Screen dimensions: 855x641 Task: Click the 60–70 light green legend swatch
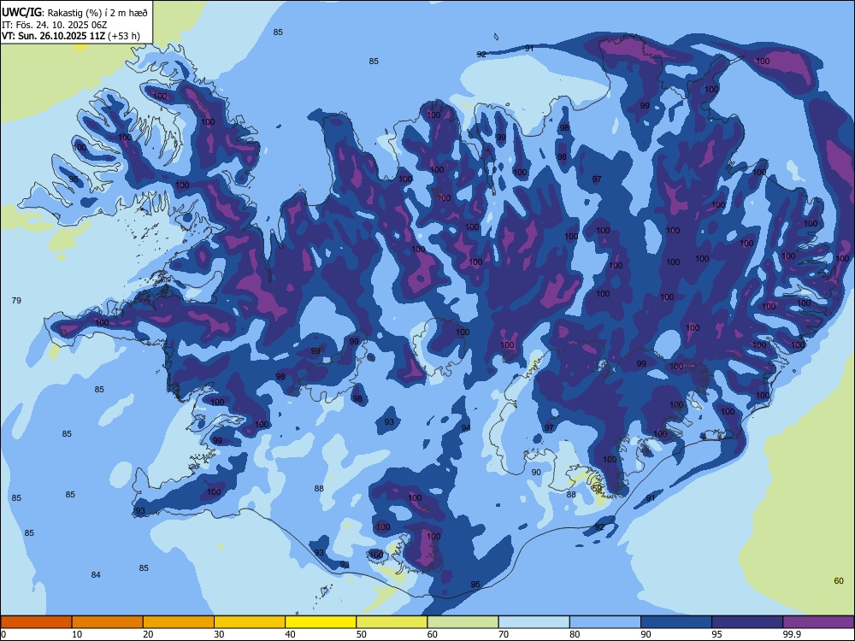pos(463,622)
